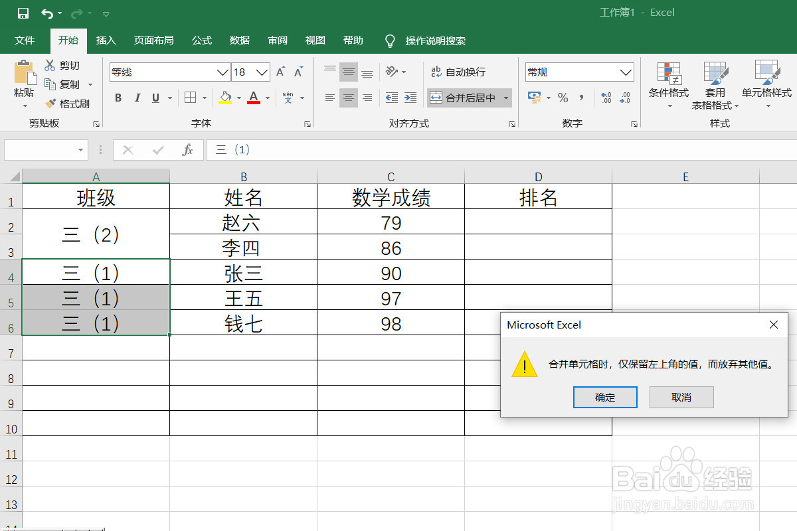Image resolution: width=797 pixels, height=531 pixels.
Task: Open conditional formatting 条件格式
Action: click(x=668, y=83)
